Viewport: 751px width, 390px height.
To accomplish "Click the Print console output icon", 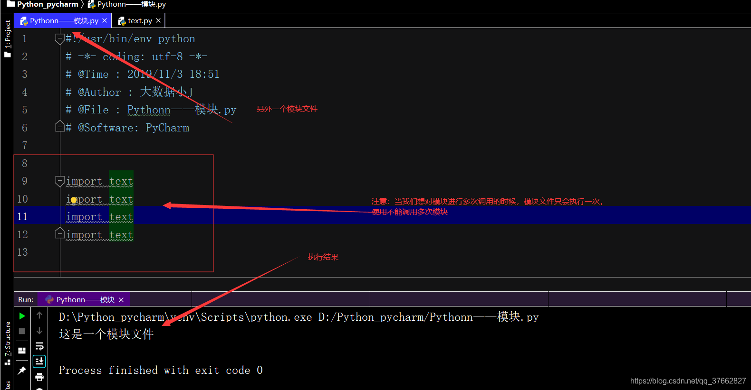I will tap(39, 377).
